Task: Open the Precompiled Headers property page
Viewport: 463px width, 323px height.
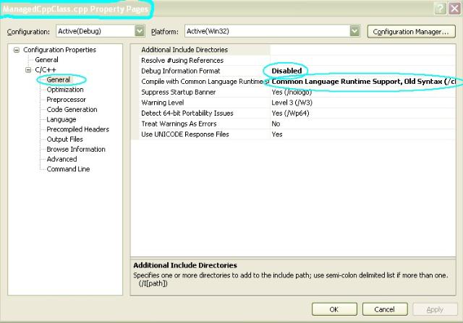Action: pyautogui.click(x=77, y=129)
